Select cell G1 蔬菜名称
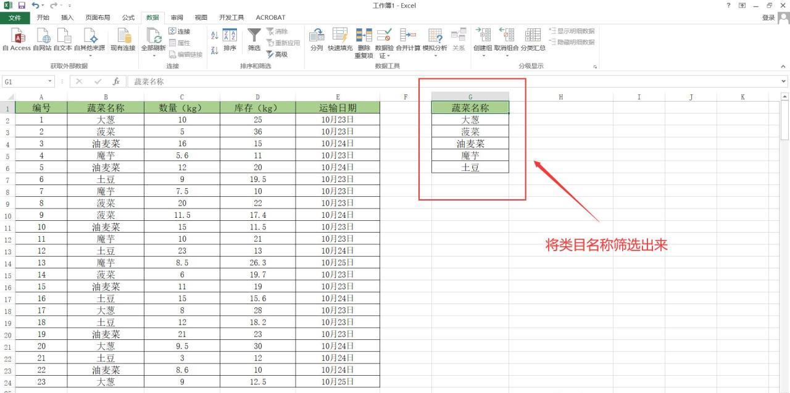Screen dimensions: 790x393 470,108
